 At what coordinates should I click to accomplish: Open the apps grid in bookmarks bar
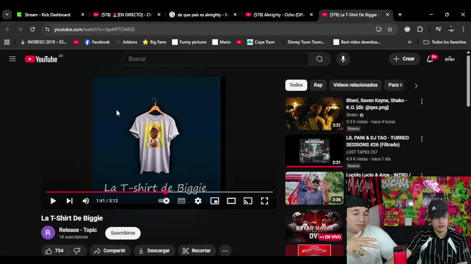point(7,42)
